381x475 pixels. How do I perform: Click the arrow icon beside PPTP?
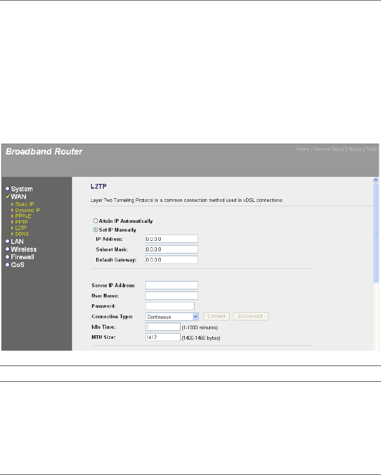[x=12, y=222]
